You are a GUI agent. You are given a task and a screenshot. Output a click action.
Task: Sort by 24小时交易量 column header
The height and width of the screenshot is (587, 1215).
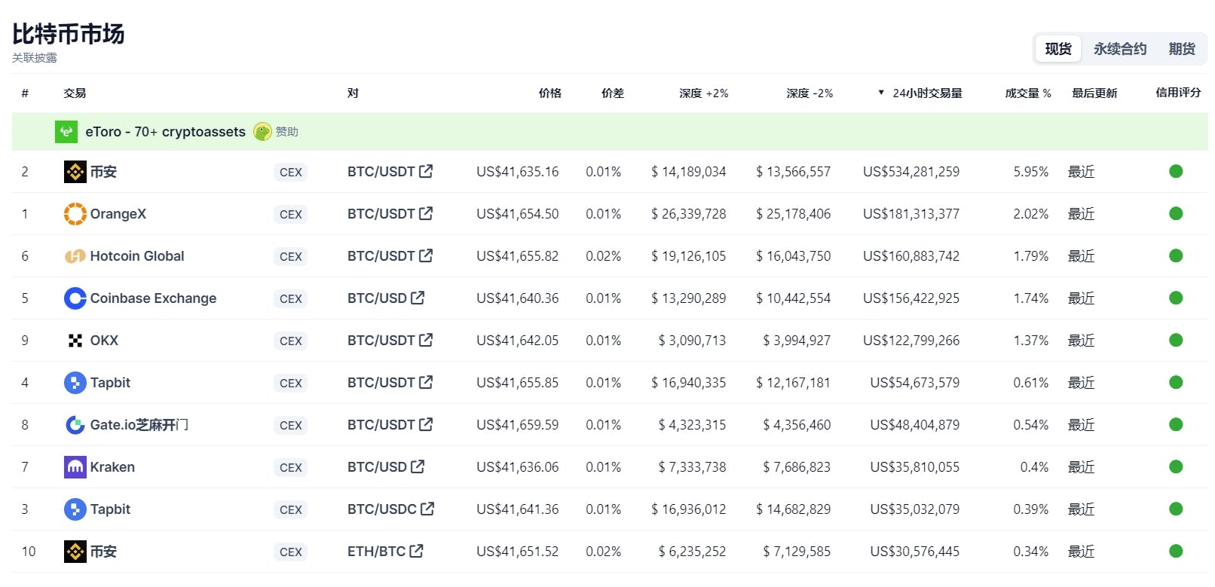click(926, 93)
